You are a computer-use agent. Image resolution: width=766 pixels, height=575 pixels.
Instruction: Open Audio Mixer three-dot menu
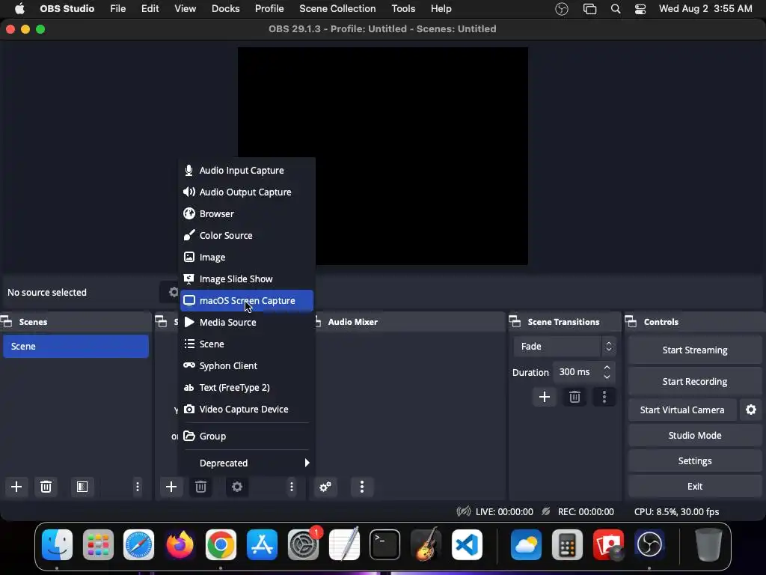coord(362,487)
